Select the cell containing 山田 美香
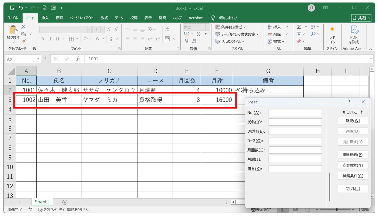378x216 pixels. pos(59,100)
